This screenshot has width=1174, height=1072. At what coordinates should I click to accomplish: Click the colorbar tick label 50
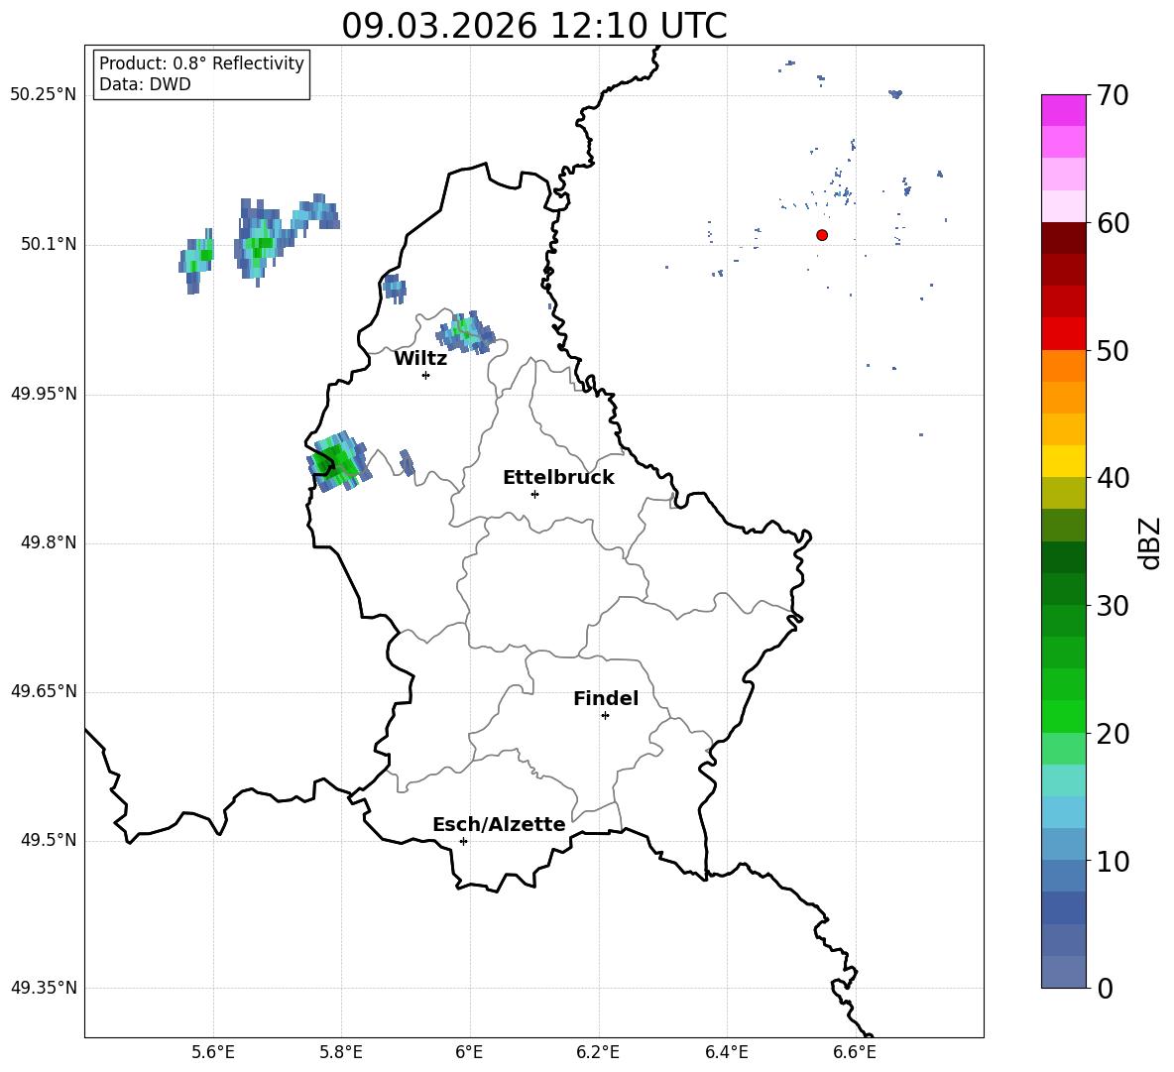point(1113,350)
